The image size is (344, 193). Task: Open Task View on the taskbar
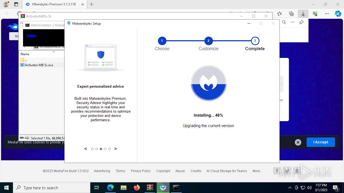point(97,188)
